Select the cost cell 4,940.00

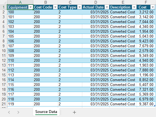146,60
